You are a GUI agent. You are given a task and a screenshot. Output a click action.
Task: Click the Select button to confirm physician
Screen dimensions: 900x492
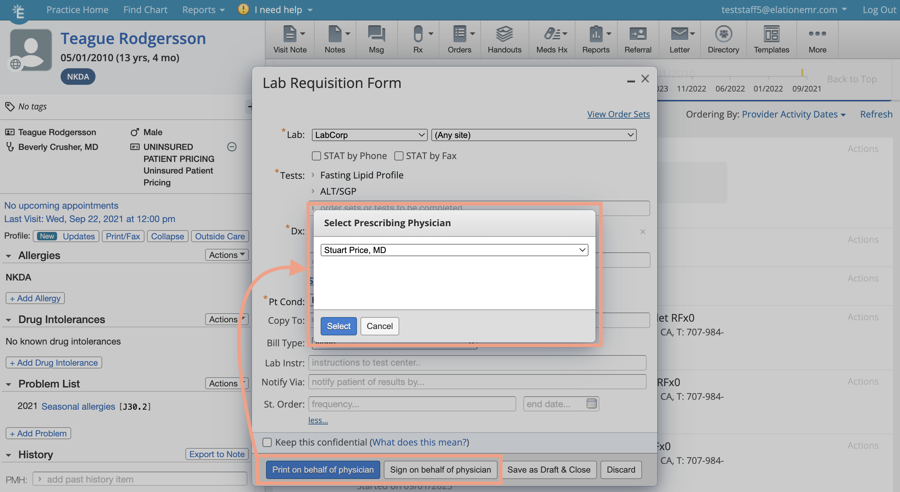tap(338, 326)
